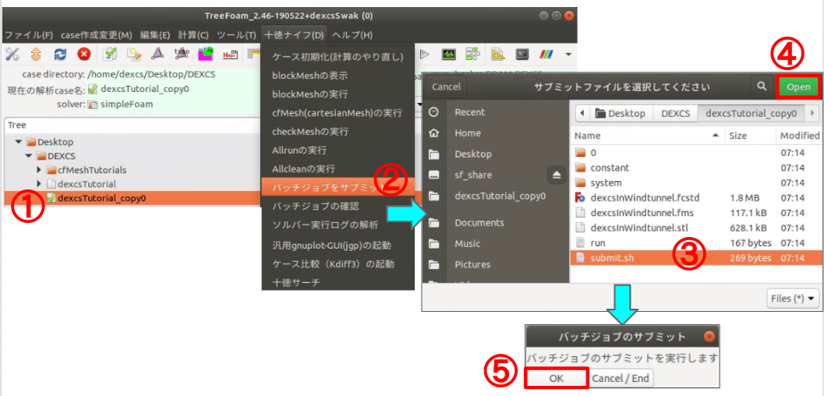Expand the cfMeshTutorials tree folder
This screenshot has width=824, height=396.
click(x=40, y=170)
